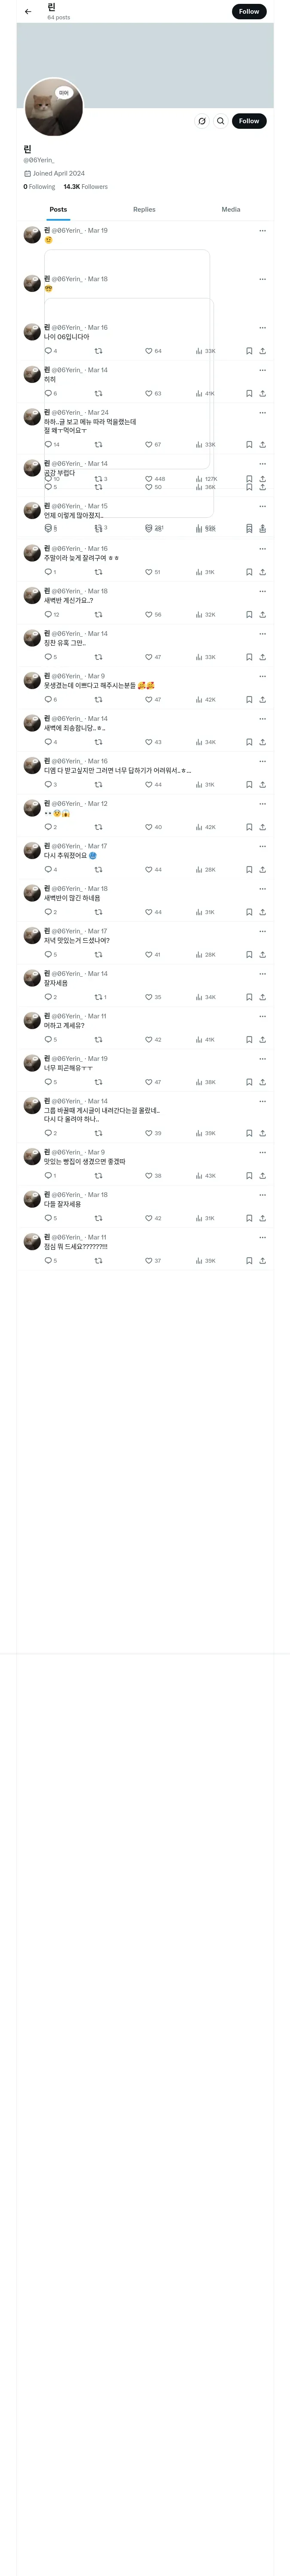This screenshot has width=290, height=2576.
Task: Share the '새벽반 계신가요' post
Action: click(262, 615)
